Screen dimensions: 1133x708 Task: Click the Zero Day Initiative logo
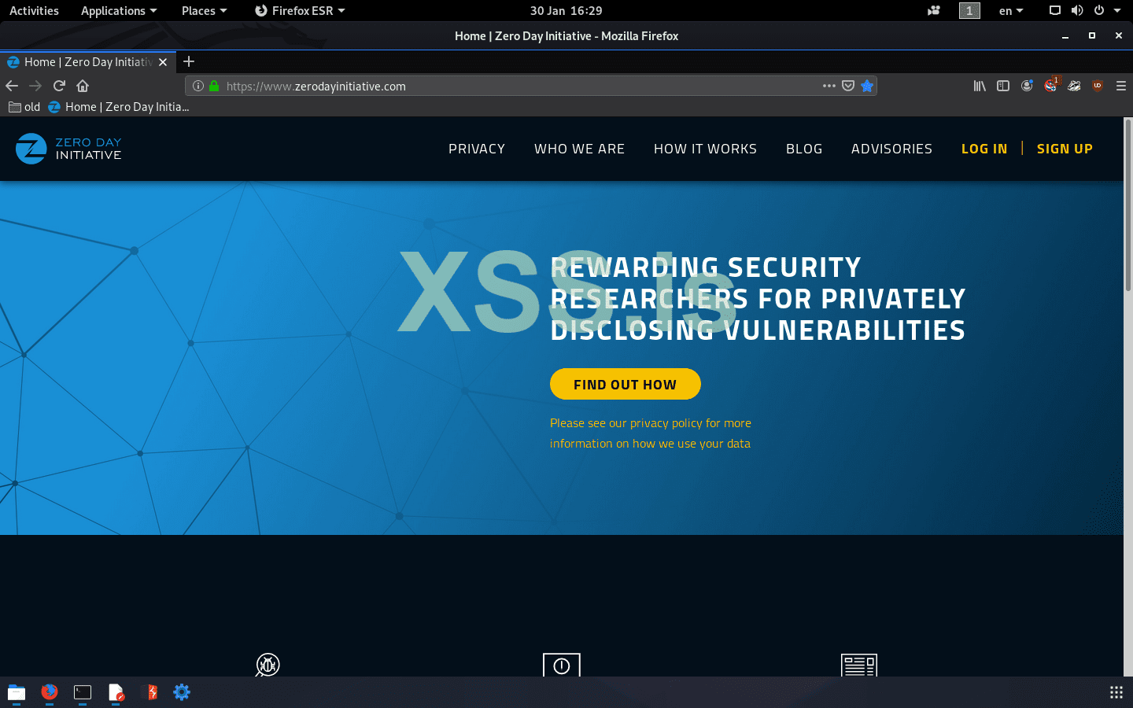click(68, 149)
